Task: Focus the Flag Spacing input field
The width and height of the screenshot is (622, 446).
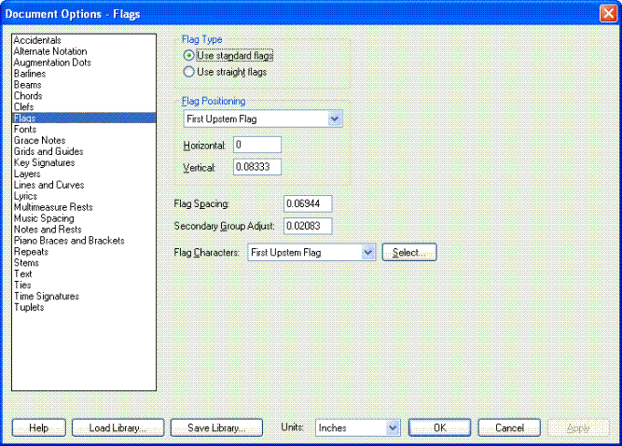Action: point(308,203)
